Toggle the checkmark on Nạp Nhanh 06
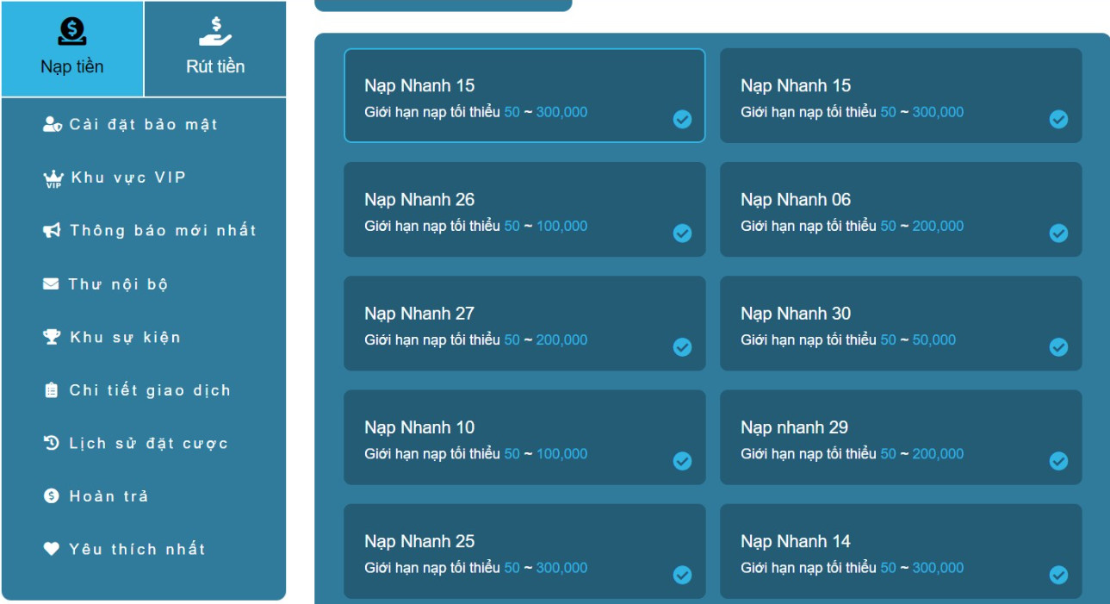 tap(1058, 234)
